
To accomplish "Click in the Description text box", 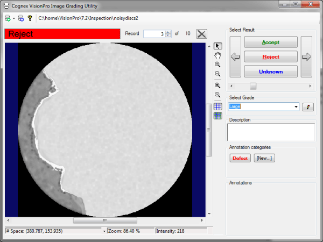I will coord(271,132).
